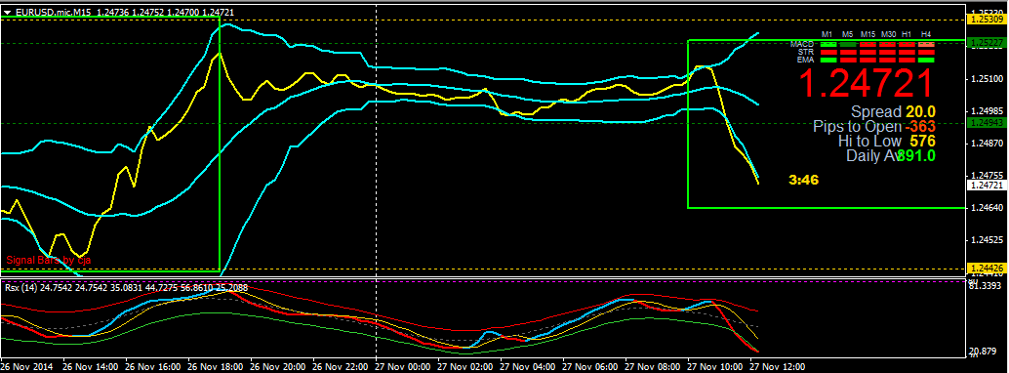The image size is (1009, 373).
Task: Select the 1.24943 green price level label
Action: point(988,123)
